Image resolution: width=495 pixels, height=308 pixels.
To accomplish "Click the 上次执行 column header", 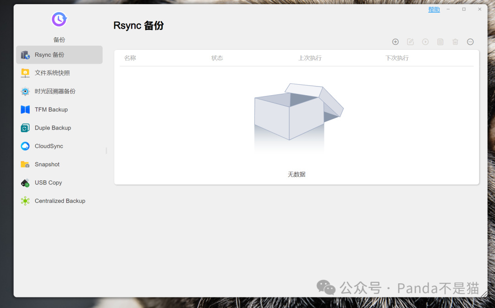I will (x=310, y=58).
